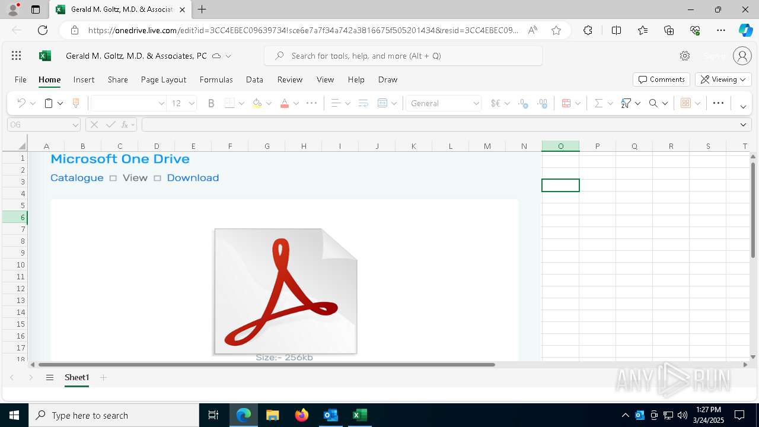Click the View text in the sheet
Viewport: 759px width, 427px height.
click(x=135, y=178)
